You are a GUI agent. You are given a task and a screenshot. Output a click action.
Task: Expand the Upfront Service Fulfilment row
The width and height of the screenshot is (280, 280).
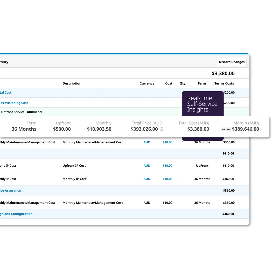point(22,112)
